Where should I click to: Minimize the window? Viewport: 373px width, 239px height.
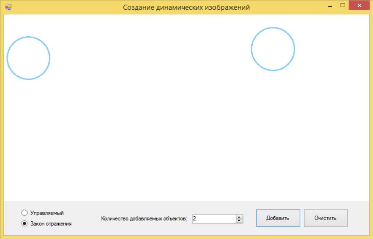click(x=330, y=6)
